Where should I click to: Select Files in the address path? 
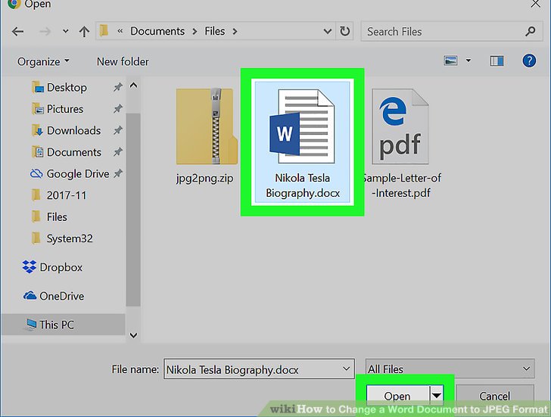click(x=214, y=31)
